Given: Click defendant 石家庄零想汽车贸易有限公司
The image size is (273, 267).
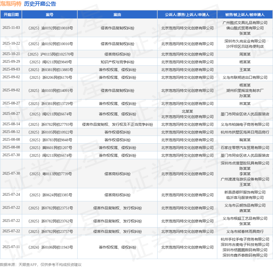Looking at the screenshot, I should [x=245, y=148].
